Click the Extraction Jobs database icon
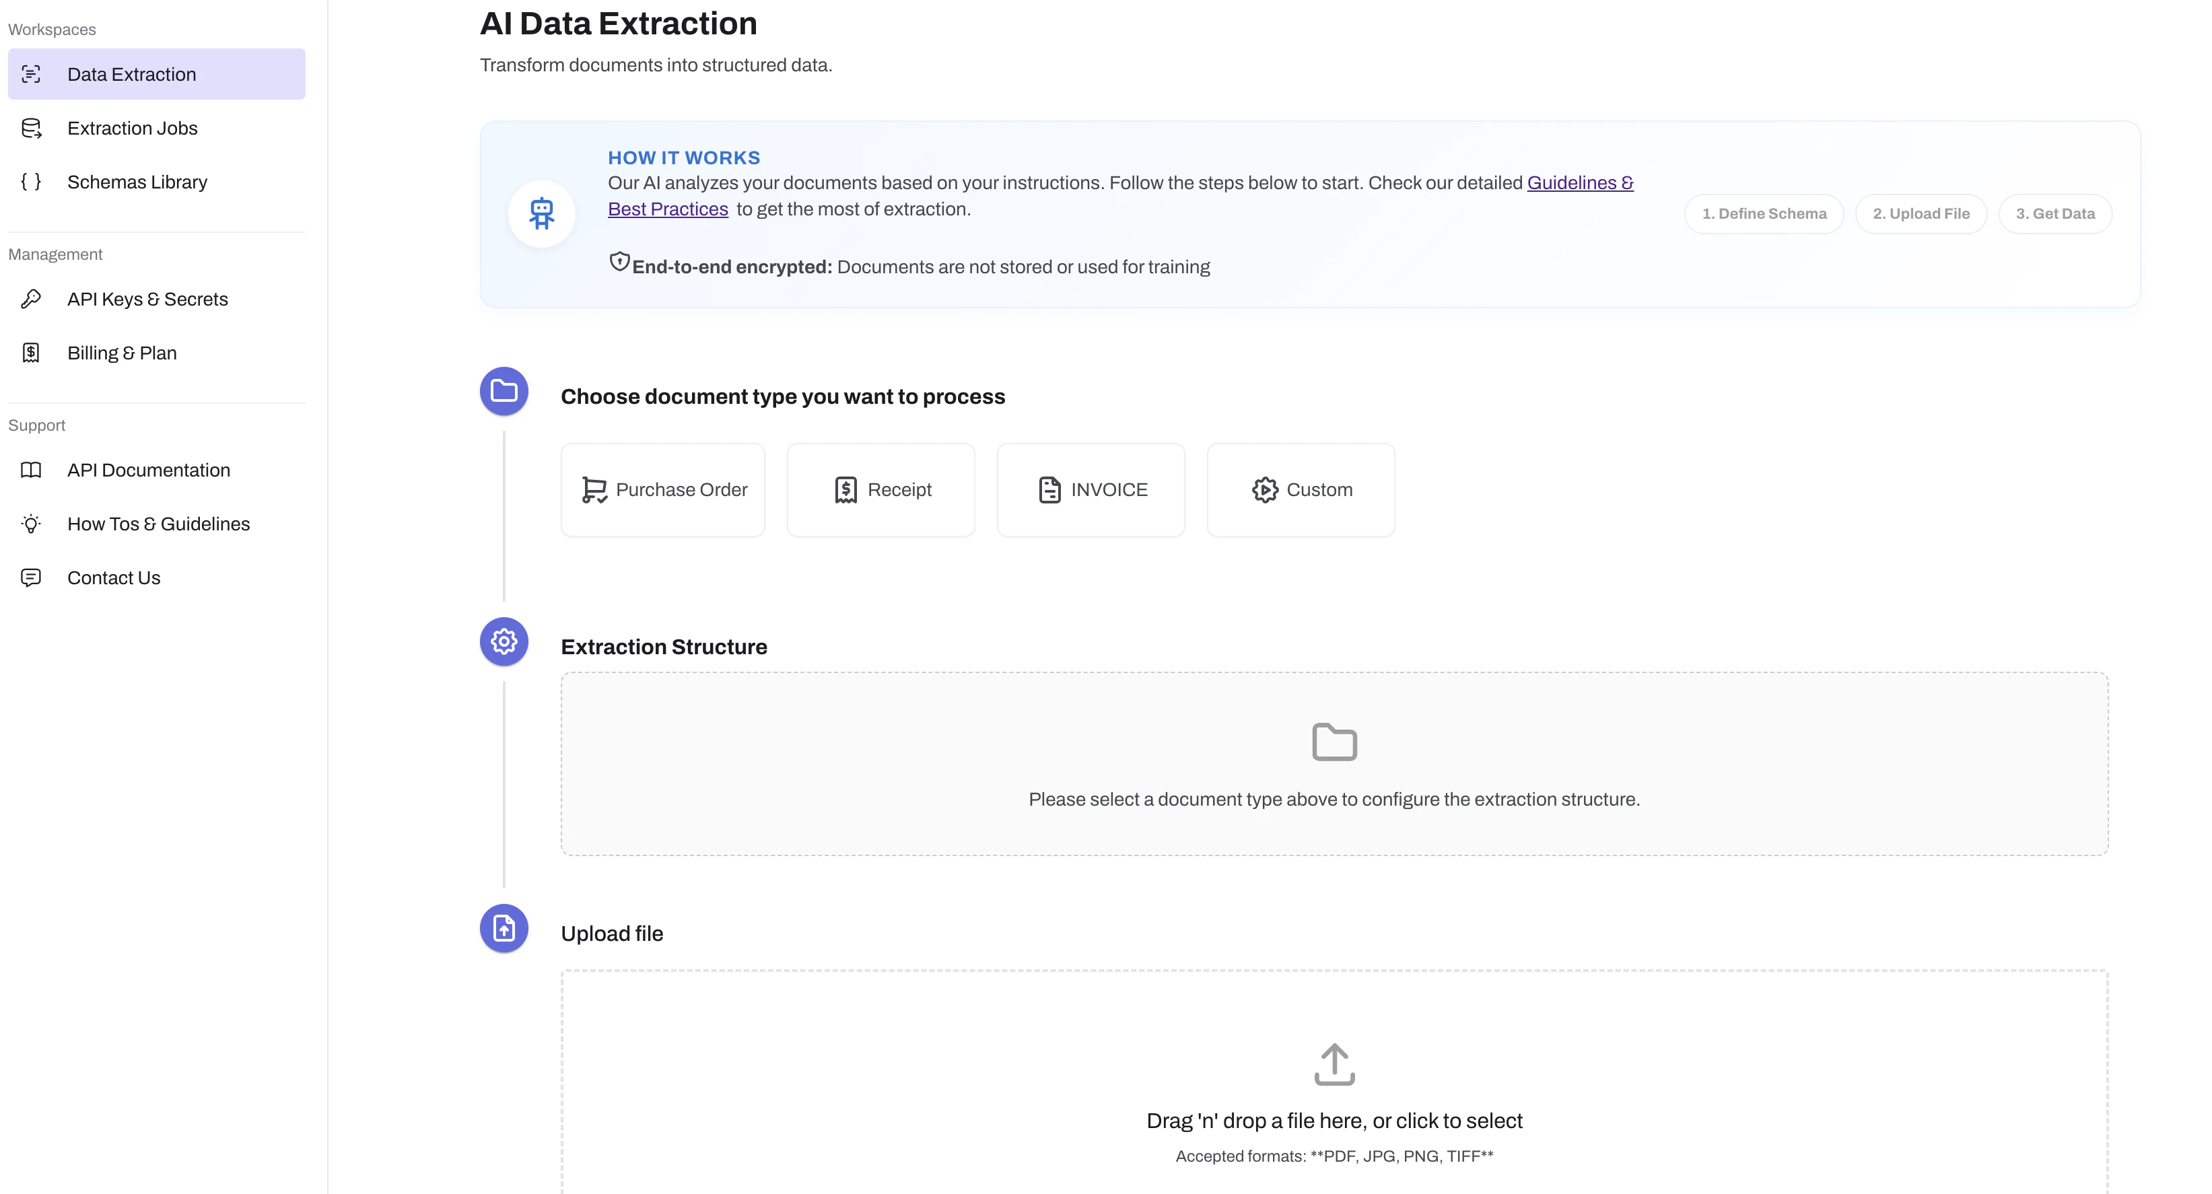The image size is (2212, 1194). point(31,128)
